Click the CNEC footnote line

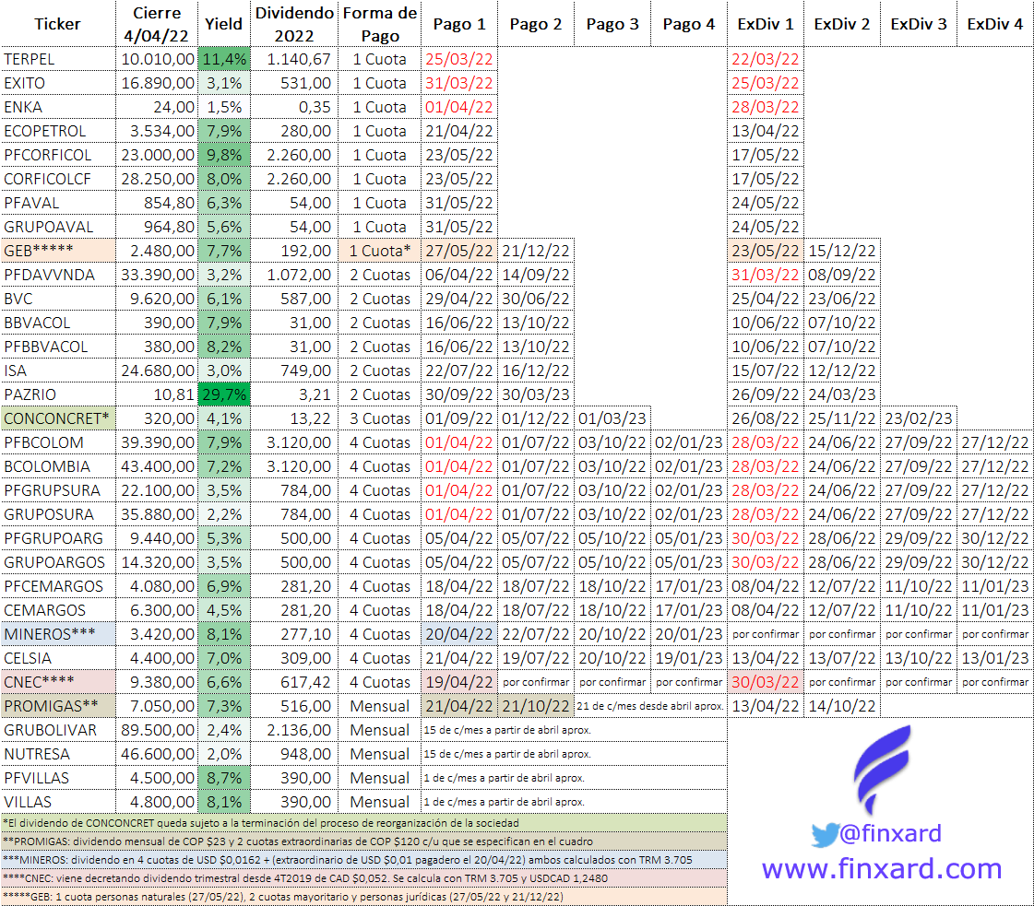(x=364, y=878)
